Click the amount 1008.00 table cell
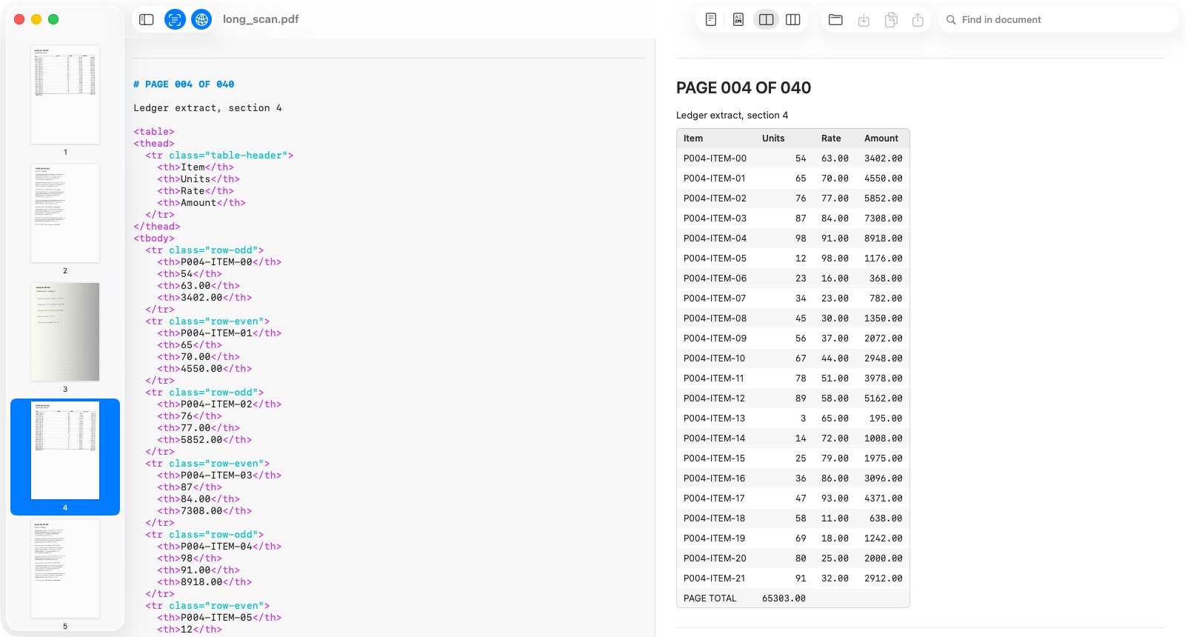Image resolution: width=1185 pixels, height=637 pixels. [883, 438]
